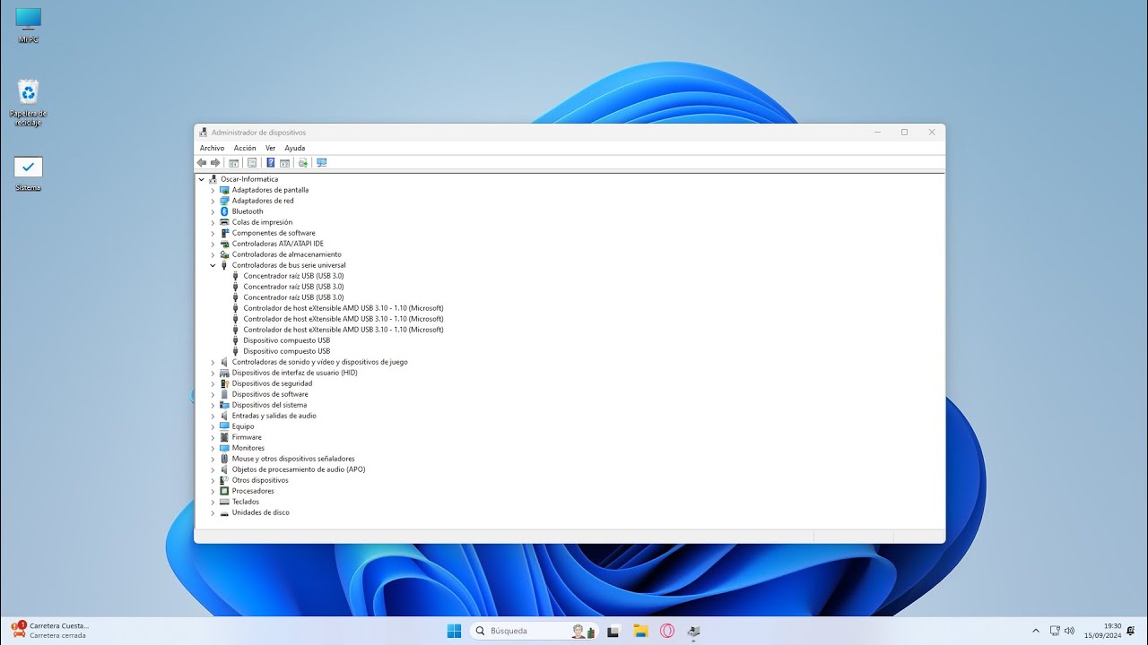Click the Dispositivos de seguridad icon
The image size is (1148, 645).
point(224,383)
